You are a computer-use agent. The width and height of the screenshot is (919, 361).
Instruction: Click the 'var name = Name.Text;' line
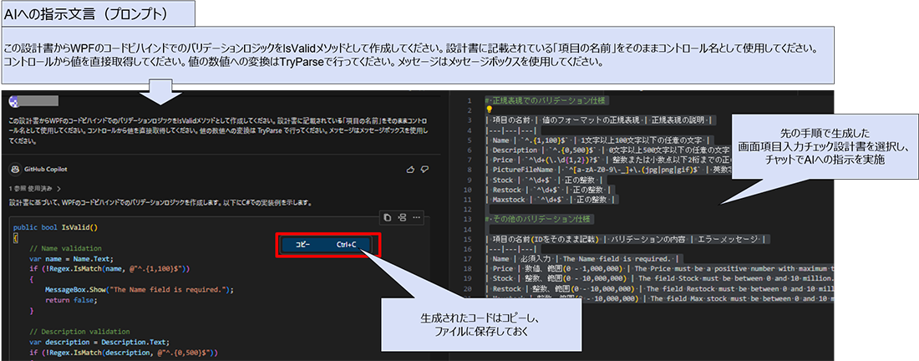click(71, 258)
